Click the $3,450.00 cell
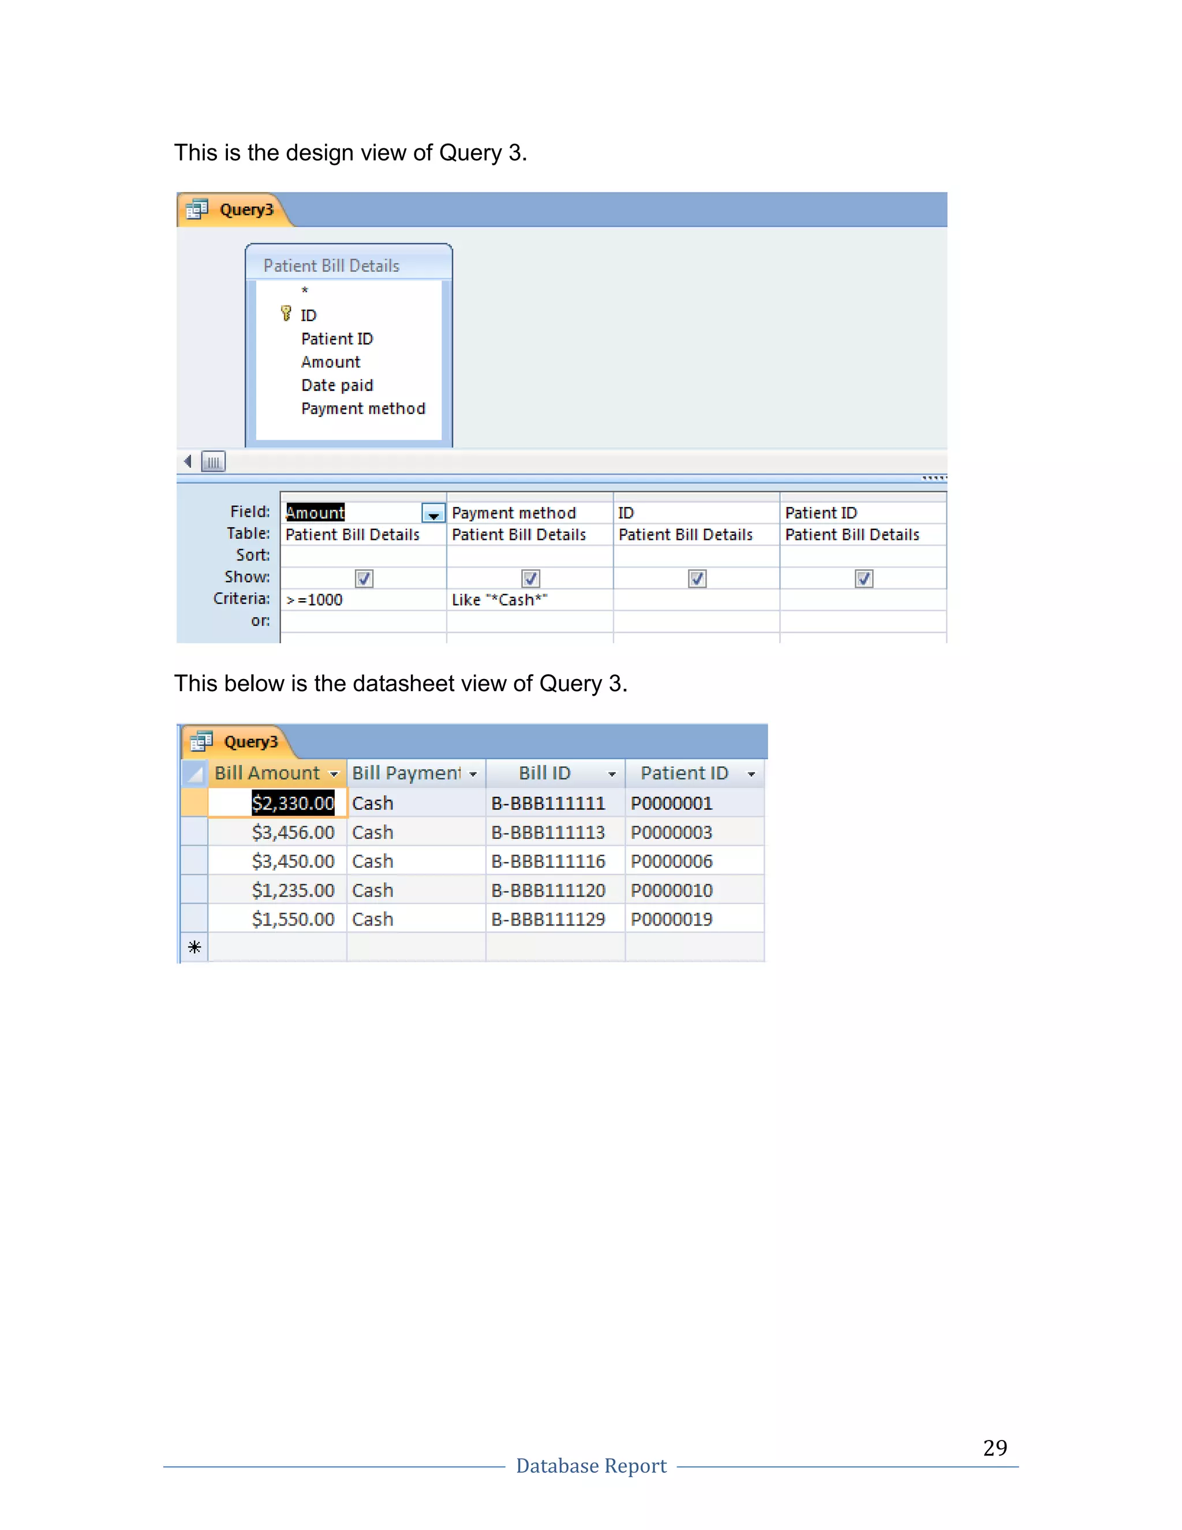 pyautogui.click(x=277, y=861)
